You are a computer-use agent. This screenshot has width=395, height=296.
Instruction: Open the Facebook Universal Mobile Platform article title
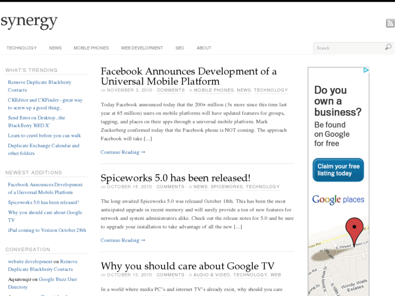(x=189, y=77)
